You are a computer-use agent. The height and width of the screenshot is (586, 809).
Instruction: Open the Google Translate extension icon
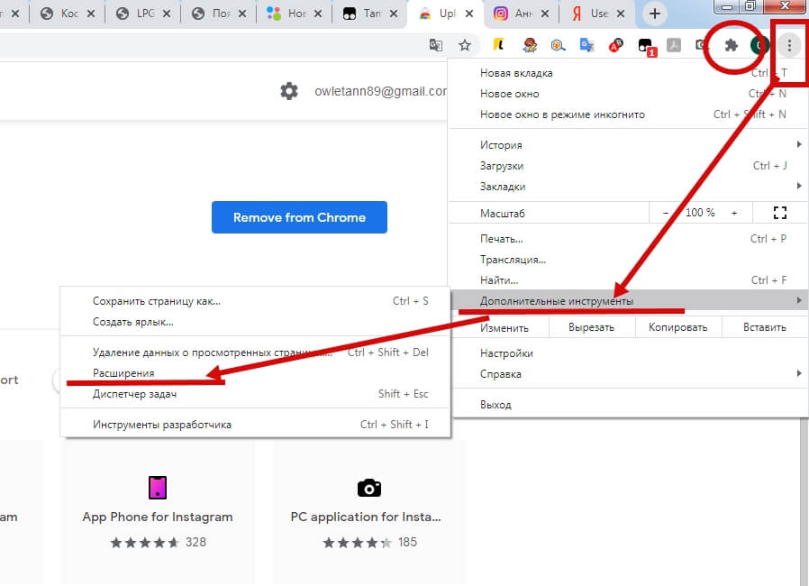click(x=586, y=45)
